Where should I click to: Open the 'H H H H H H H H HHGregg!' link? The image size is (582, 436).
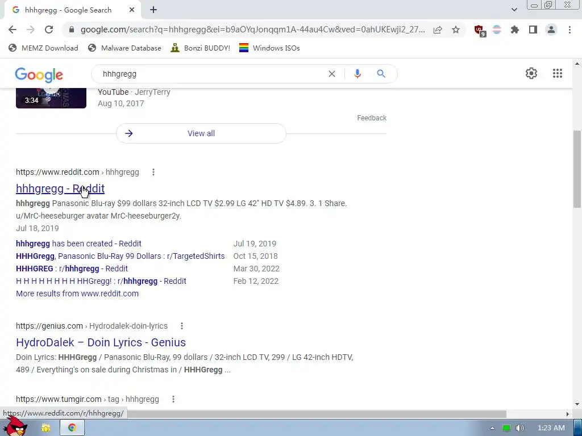tap(101, 281)
